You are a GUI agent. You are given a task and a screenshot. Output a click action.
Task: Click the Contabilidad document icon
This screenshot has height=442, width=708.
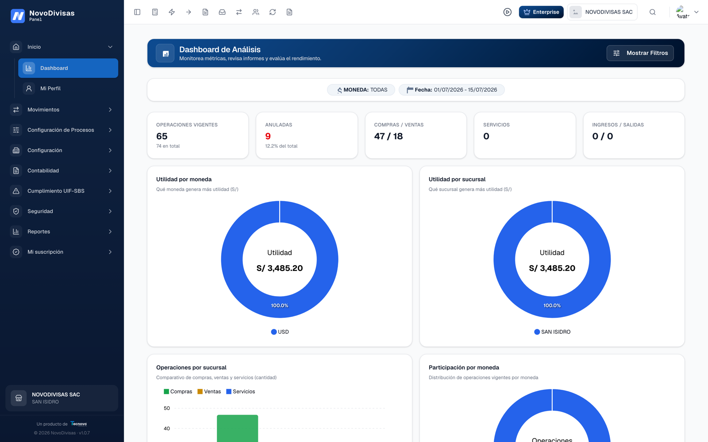pyautogui.click(x=16, y=171)
